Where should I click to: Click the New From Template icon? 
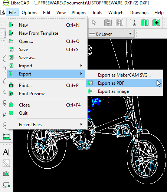coord(11,33)
